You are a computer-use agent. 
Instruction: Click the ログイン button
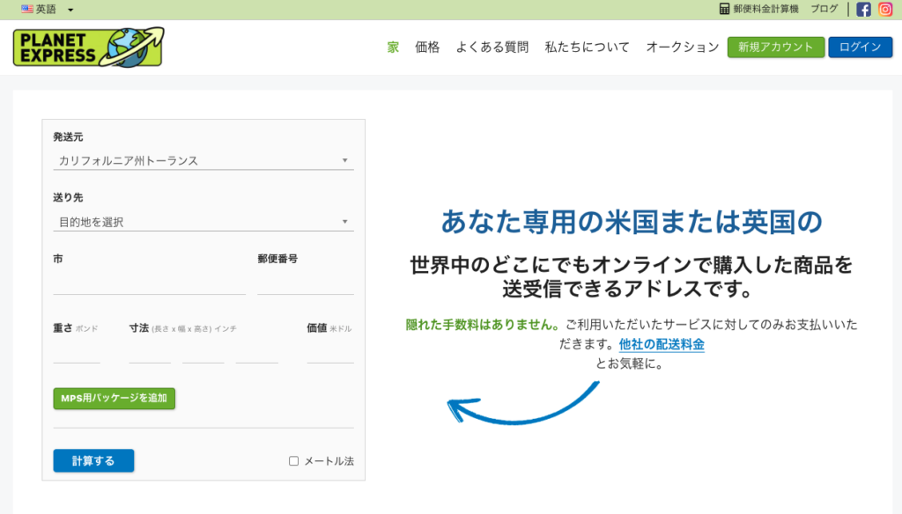coord(860,48)
